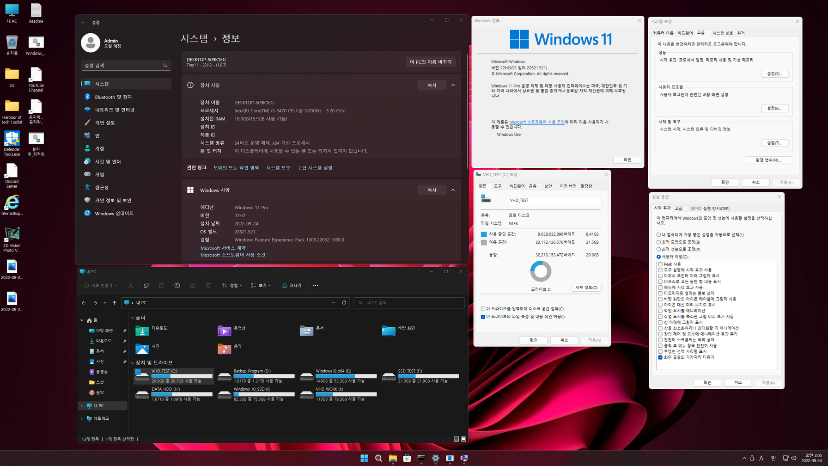The height and width of the screenshot is (466, 828).
Task: Open the See more (...) menu in File Explorer
Action: [x=315, y=286]
